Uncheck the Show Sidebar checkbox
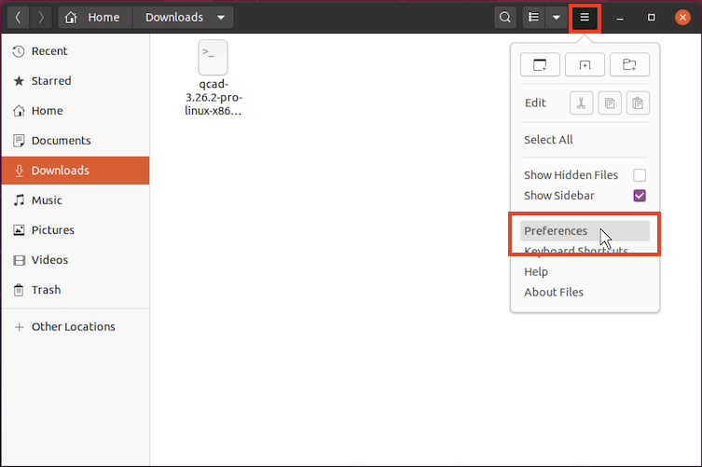 640,196
